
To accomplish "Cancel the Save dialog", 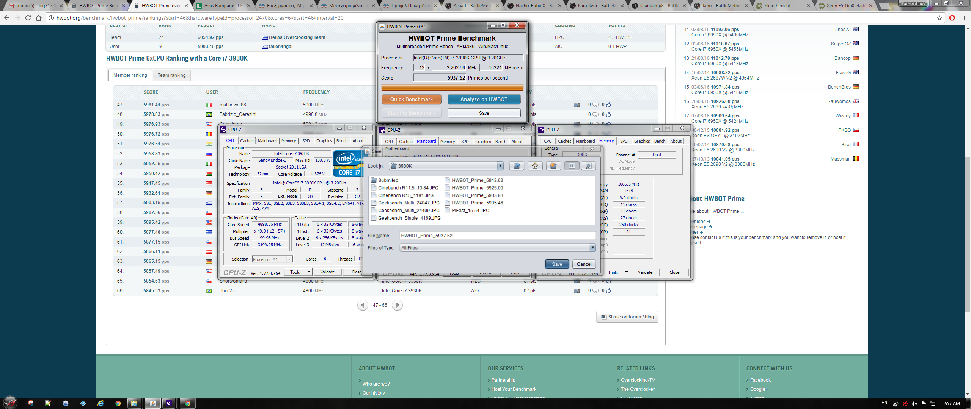I will pos(584,264).
